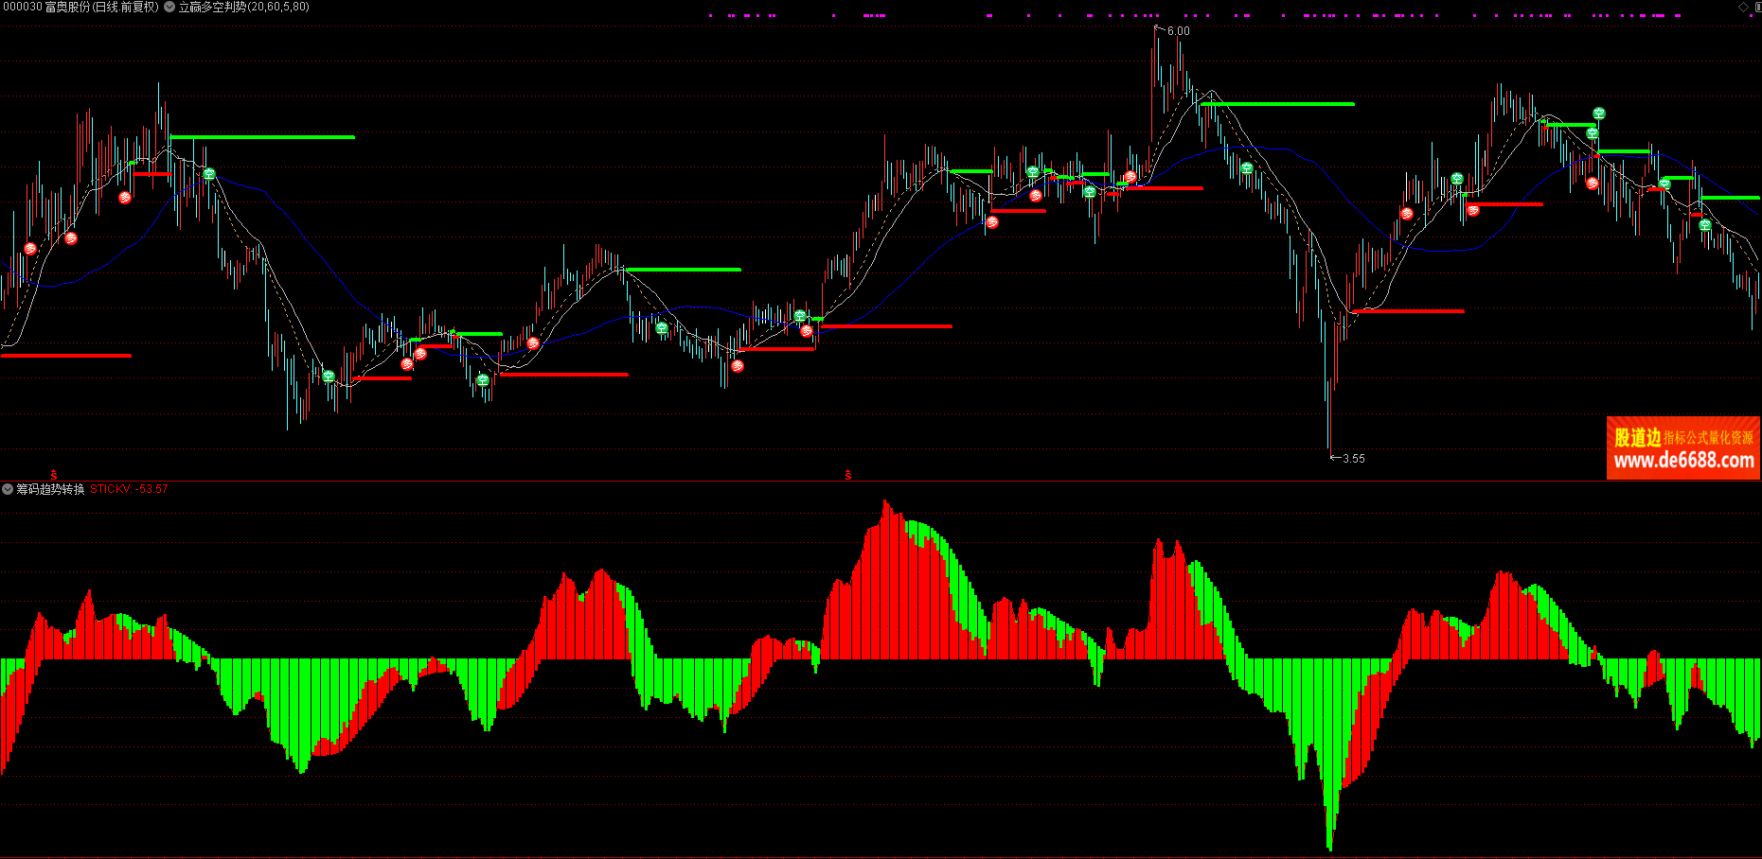The width and height of the screenshot is (1762, 859).
Task: Select the topmost green 空 signal marker
Action: click(1598, 114)
